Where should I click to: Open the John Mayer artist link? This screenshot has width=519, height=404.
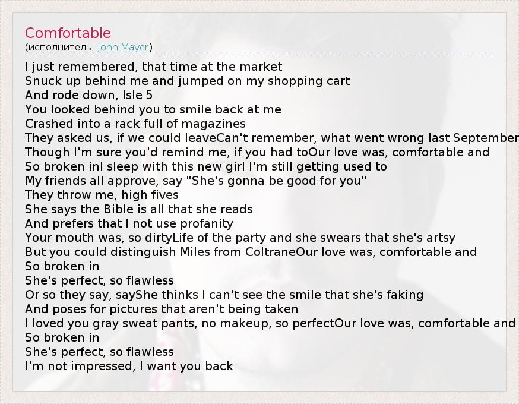124,47
